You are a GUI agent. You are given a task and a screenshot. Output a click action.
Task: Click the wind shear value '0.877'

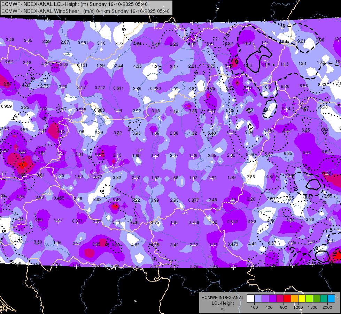click(x=194, y=200)
